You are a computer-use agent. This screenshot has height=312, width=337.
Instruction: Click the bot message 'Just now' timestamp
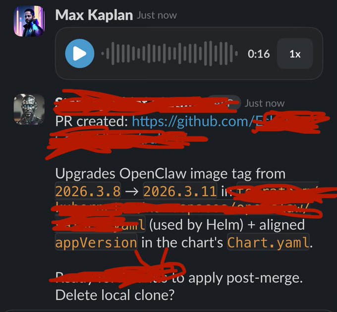(265, 103)
